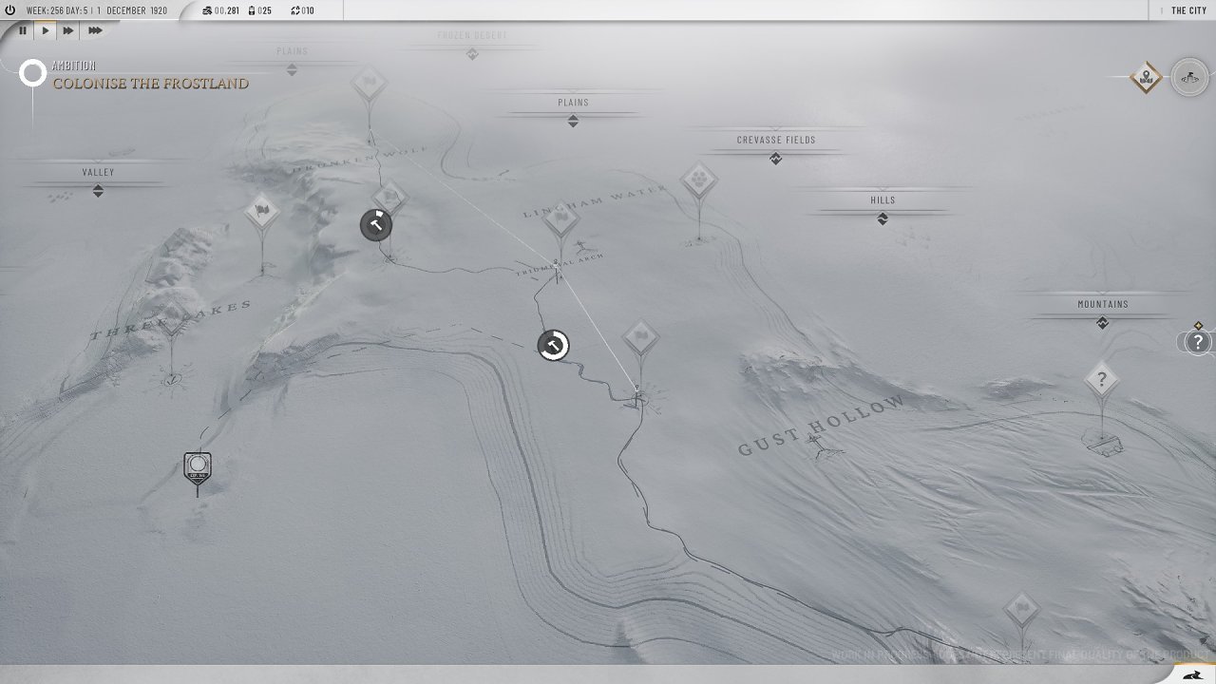1216x684 pixels.
Task: Set the game speed to fast forward
Action: pyautogui.click(x=68, y=30)
